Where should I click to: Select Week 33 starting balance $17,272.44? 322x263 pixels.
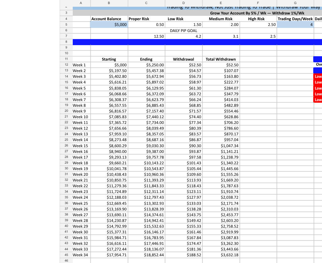tap(109, 249)
